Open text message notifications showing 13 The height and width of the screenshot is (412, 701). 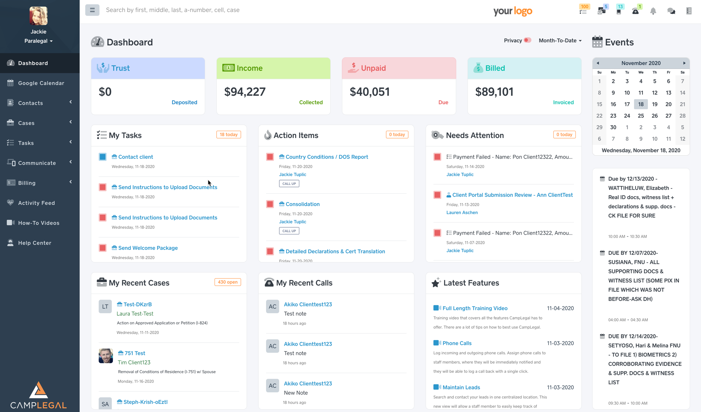click(618, 11)
